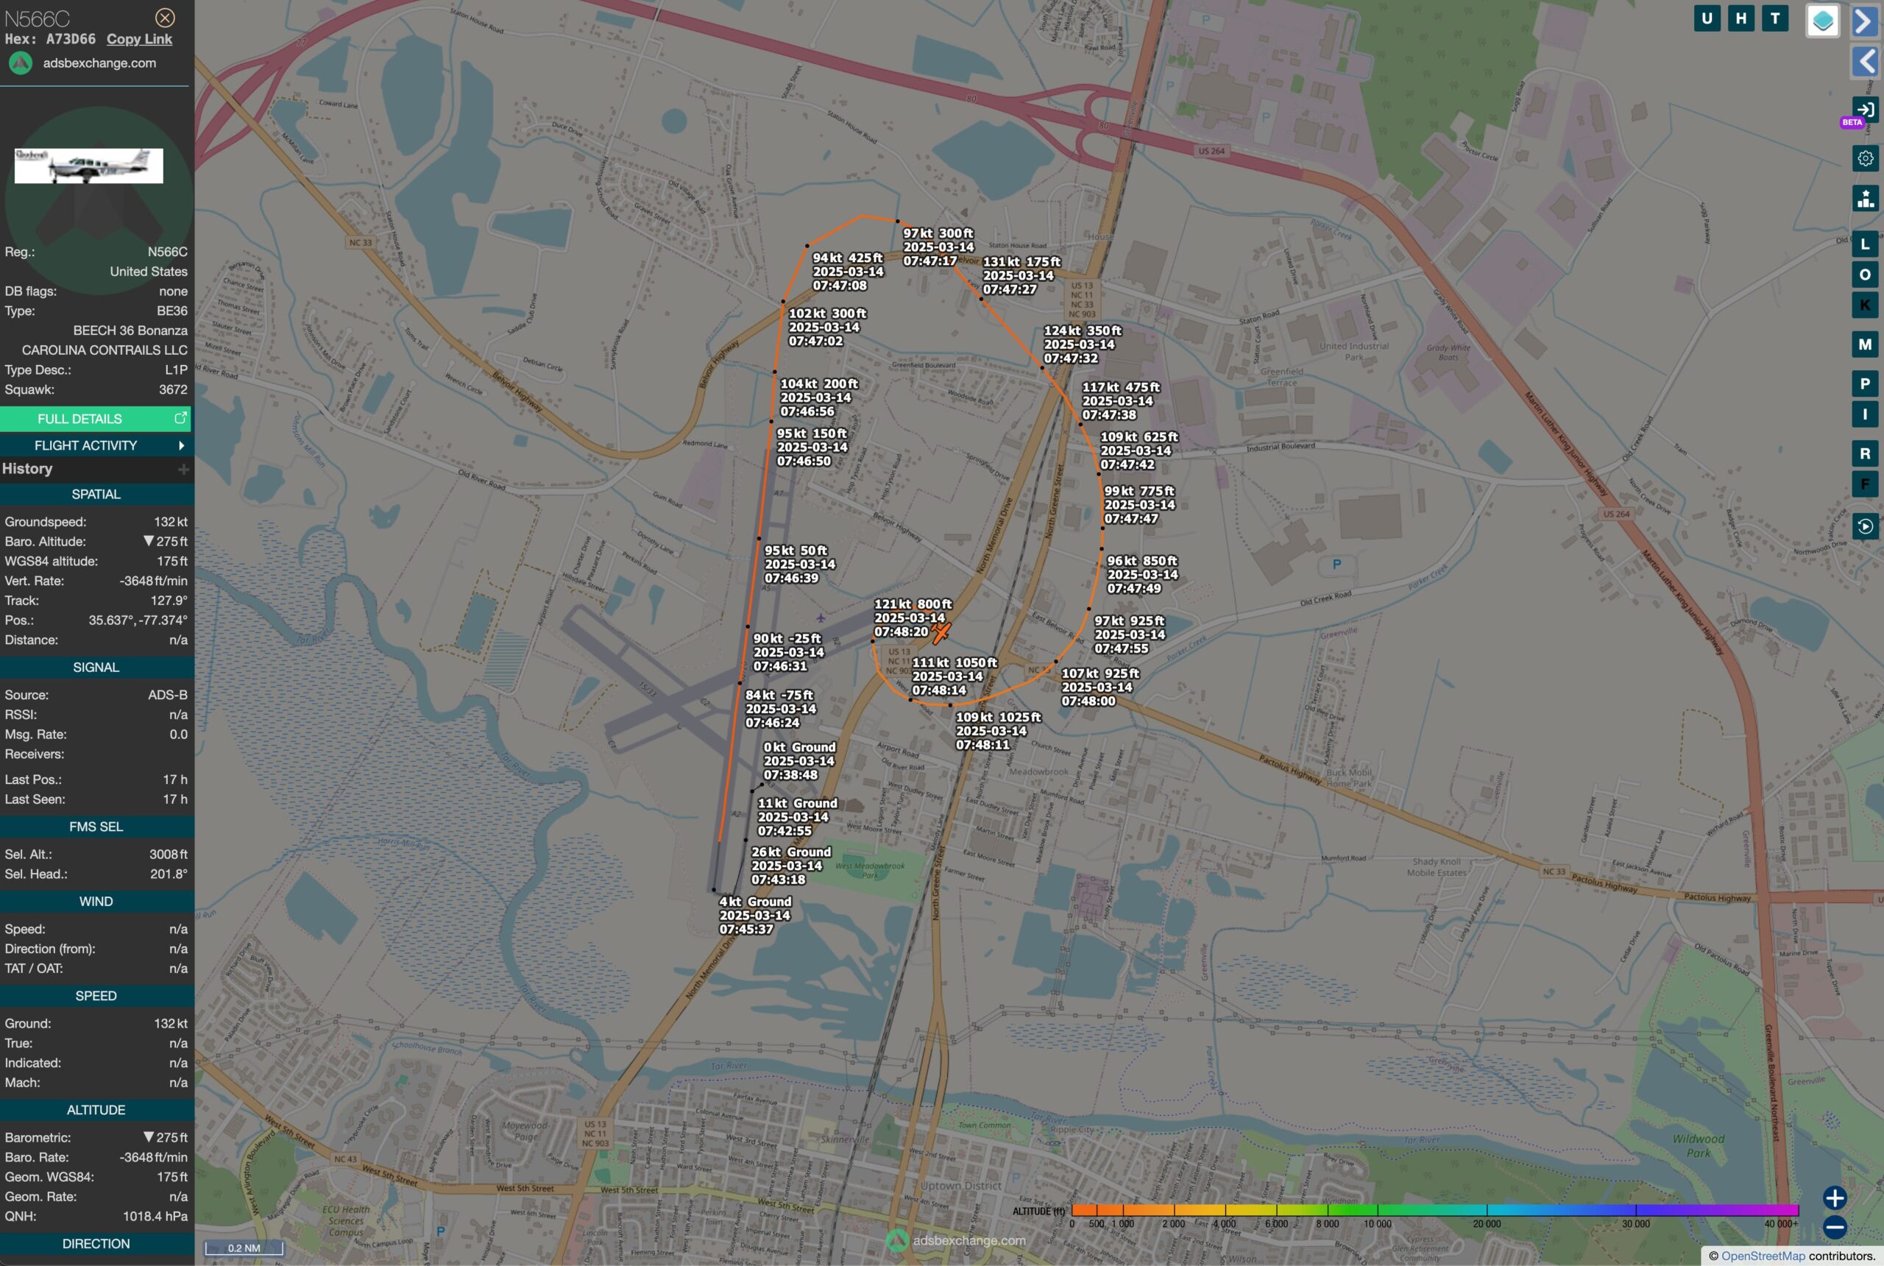Click the left arrow sidebar button

tap(1866, 61)
